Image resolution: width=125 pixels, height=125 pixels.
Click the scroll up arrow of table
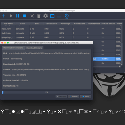tap(122, 24)
